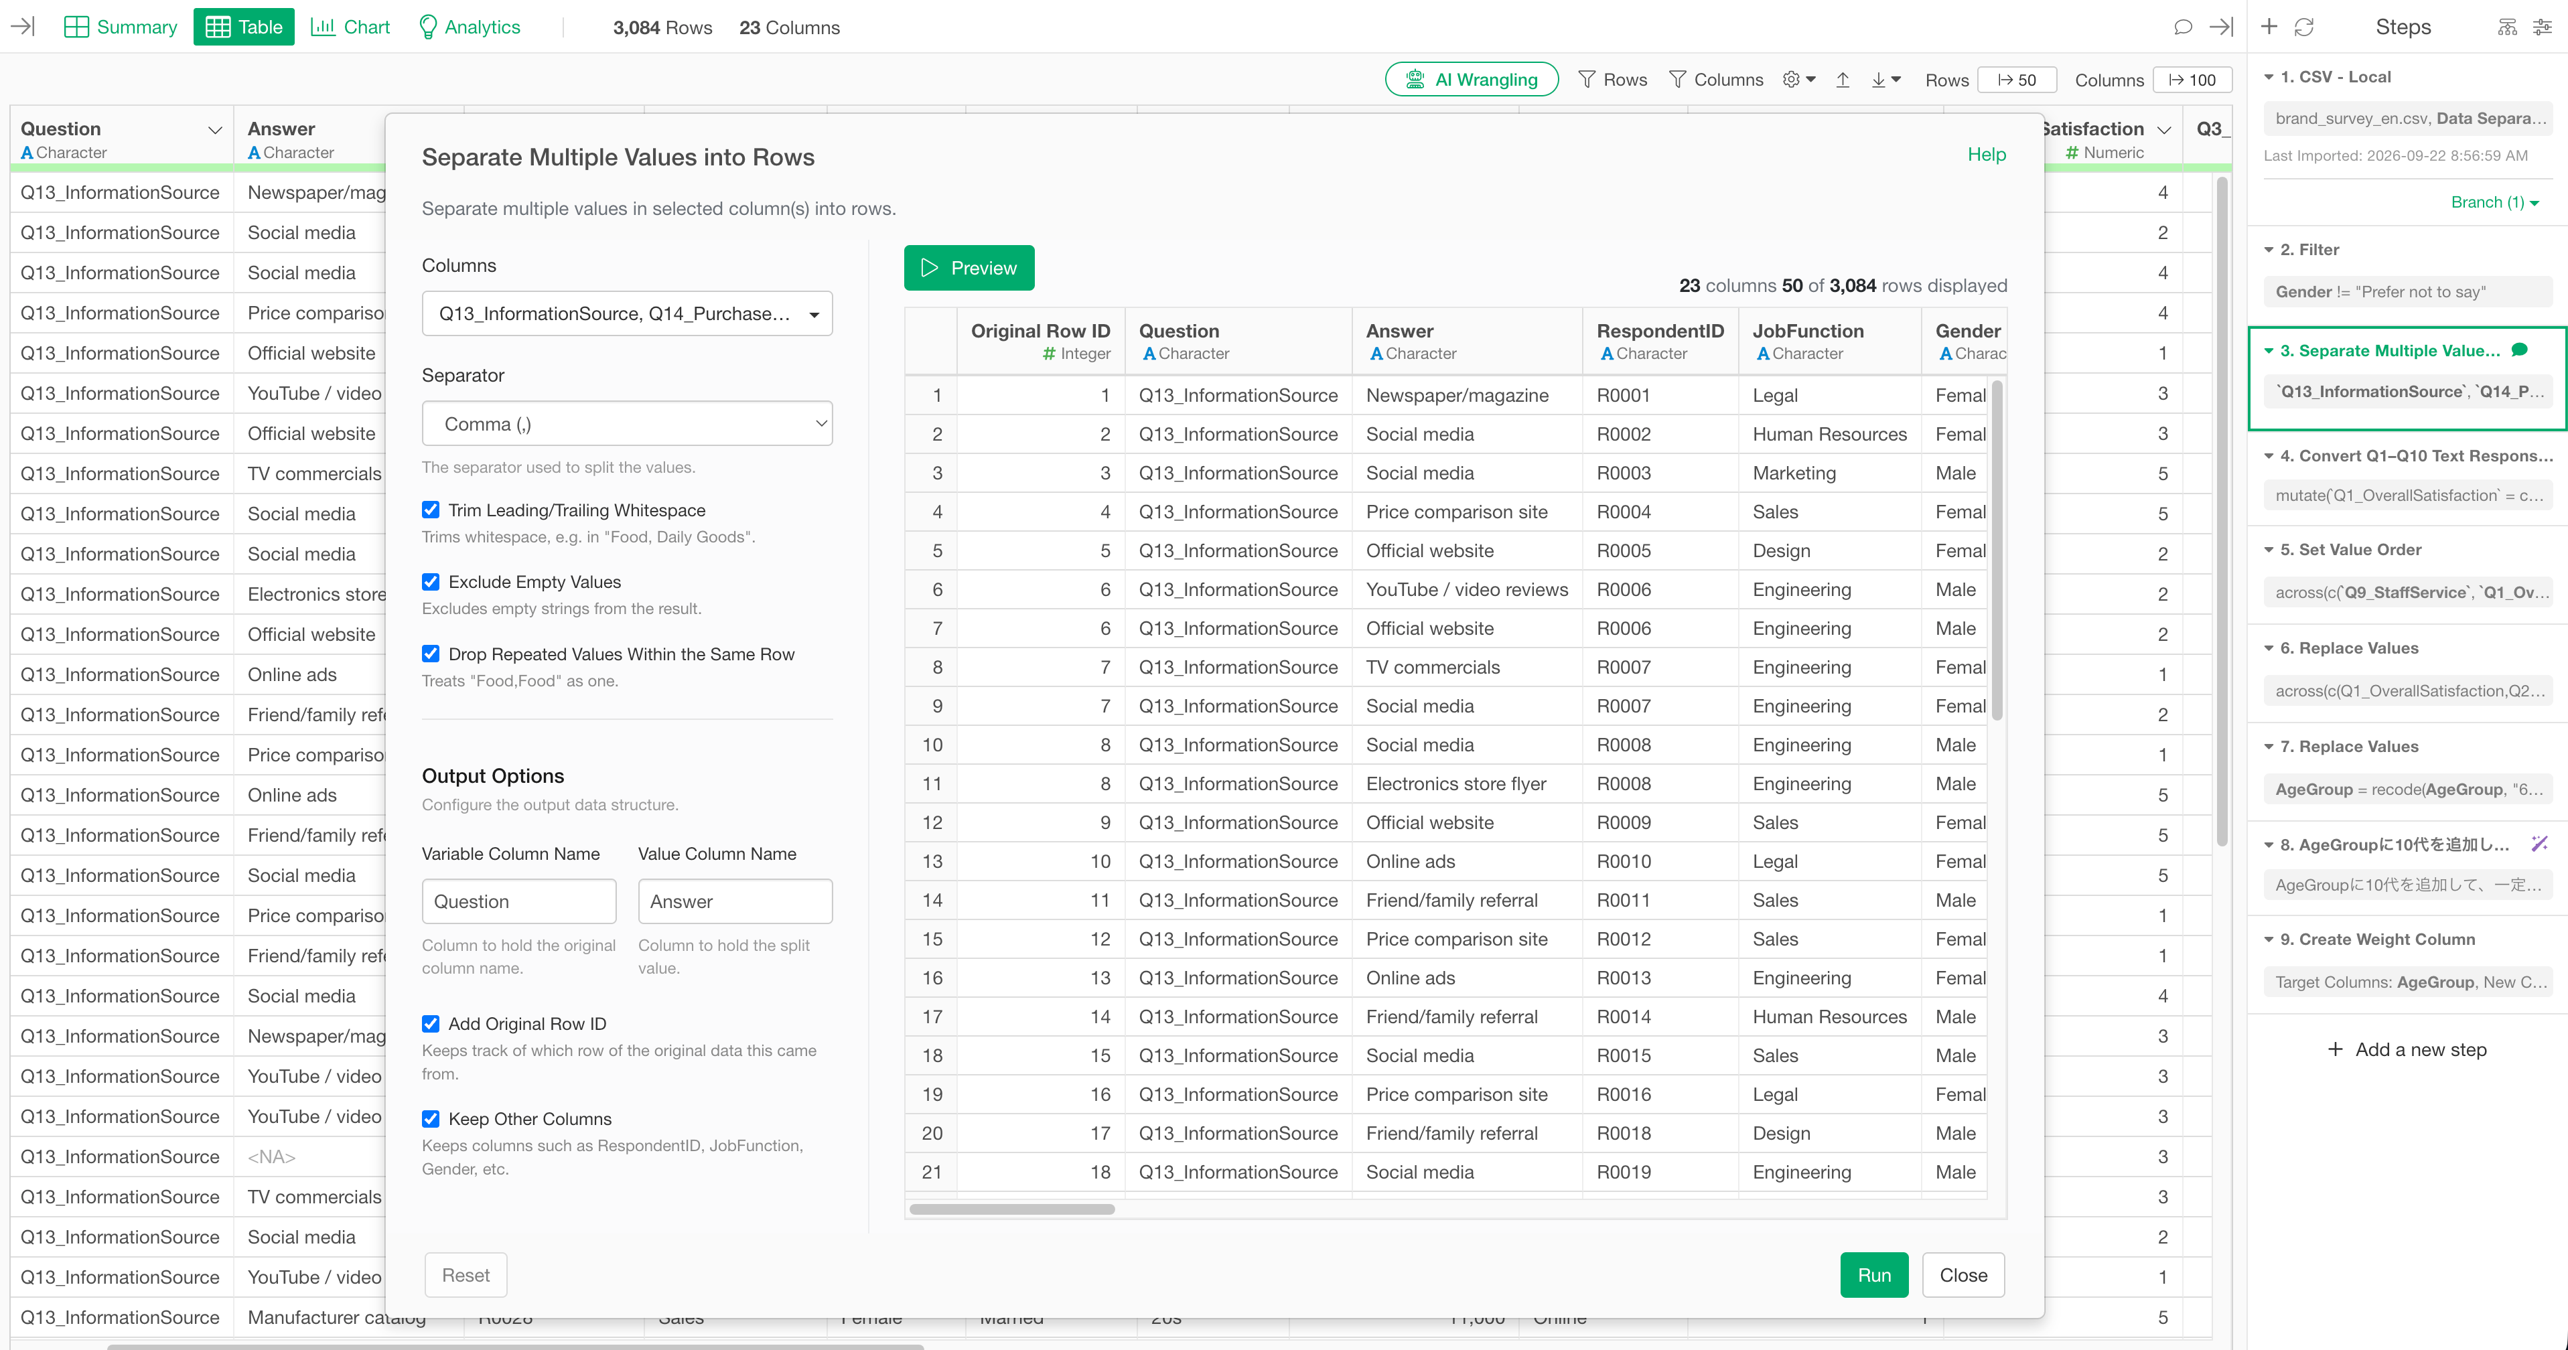Click the Variable Column Name input field
Screen dimensions: 2568x1350
point(518,901)
